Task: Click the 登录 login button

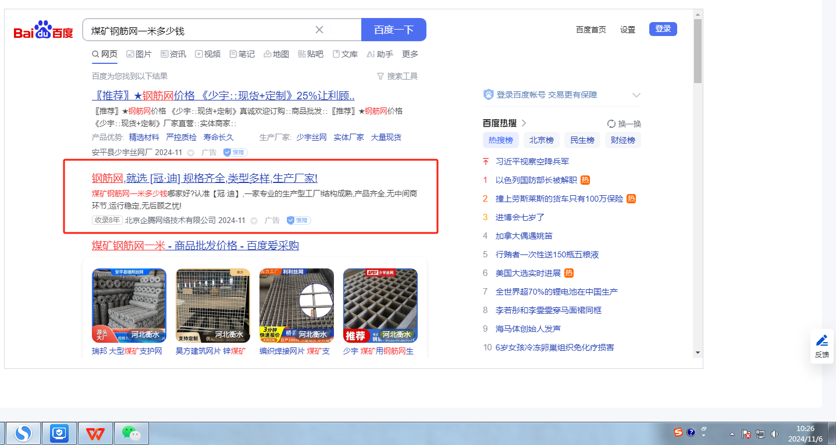Action: click(663, 29)
